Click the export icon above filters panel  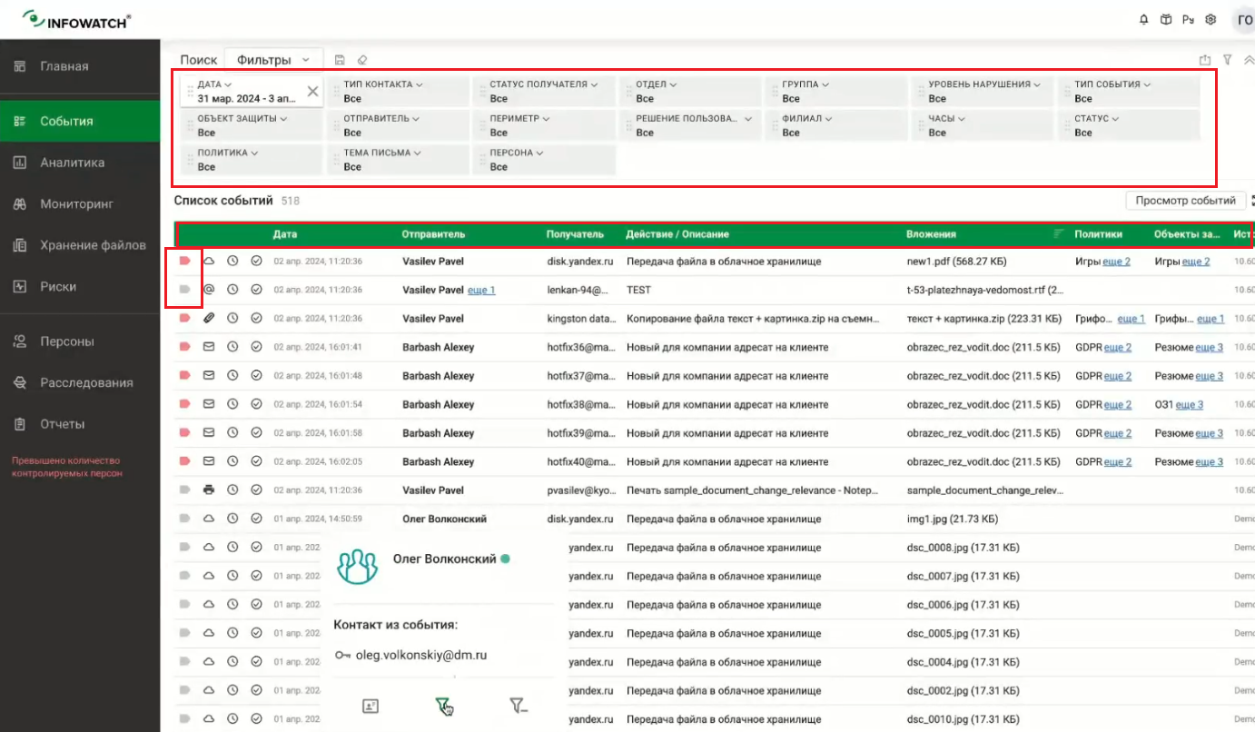tap(1205, 60)
